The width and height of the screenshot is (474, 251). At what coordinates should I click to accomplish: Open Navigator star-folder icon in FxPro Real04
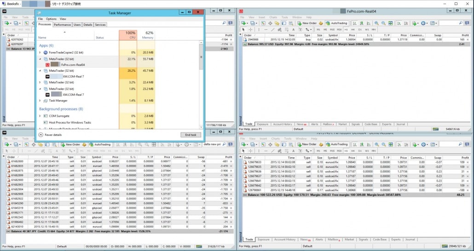coord(277,23)
